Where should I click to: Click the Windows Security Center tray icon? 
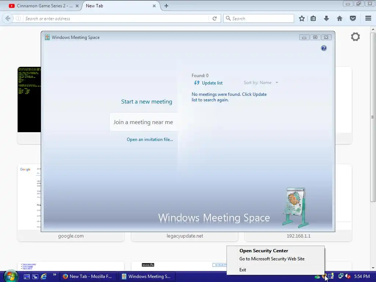[x=324, y=276]
